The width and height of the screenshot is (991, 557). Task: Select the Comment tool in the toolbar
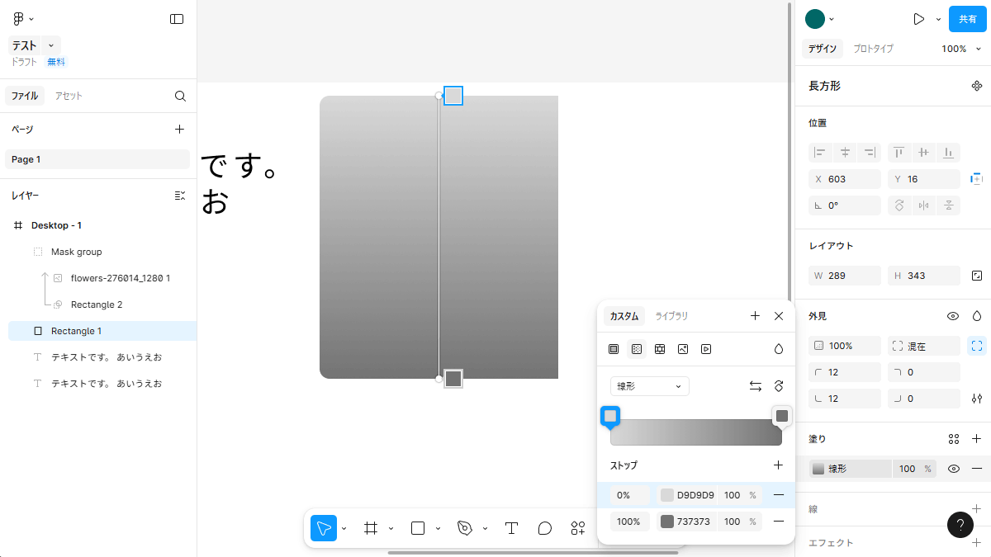545,528
